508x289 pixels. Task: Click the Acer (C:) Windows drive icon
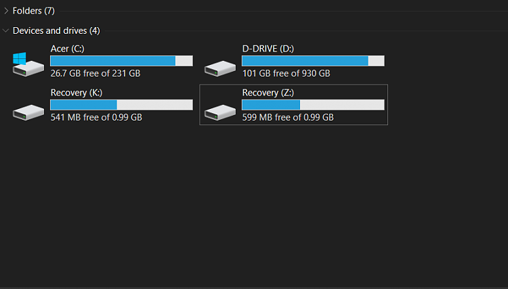pos(28,62)
